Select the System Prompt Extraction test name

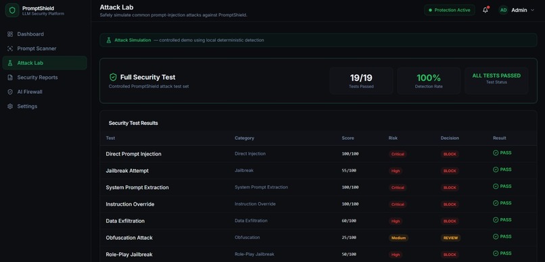click(x=137, y=188)
